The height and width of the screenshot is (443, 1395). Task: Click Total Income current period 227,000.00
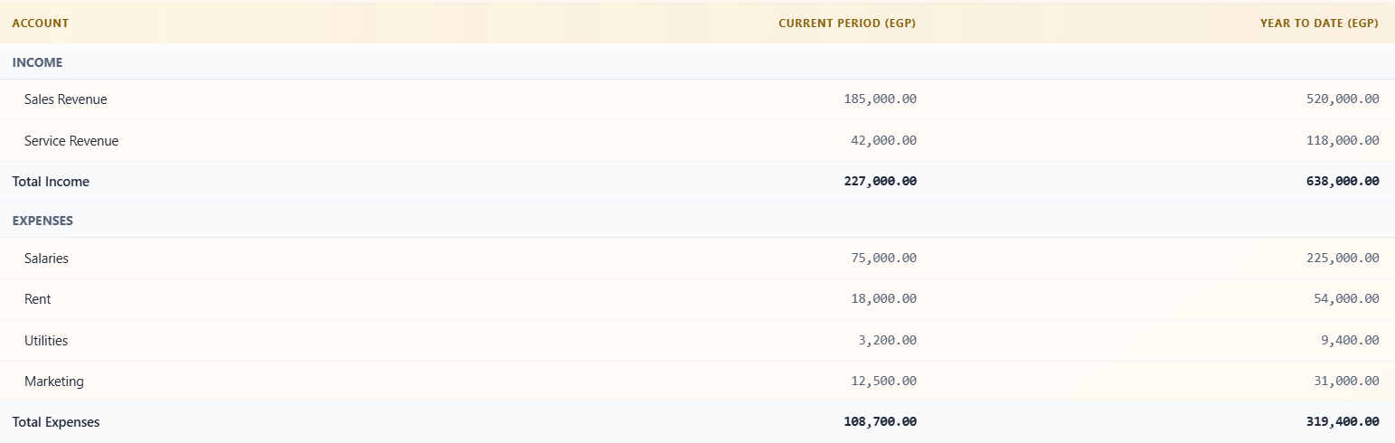click(880, 182)
